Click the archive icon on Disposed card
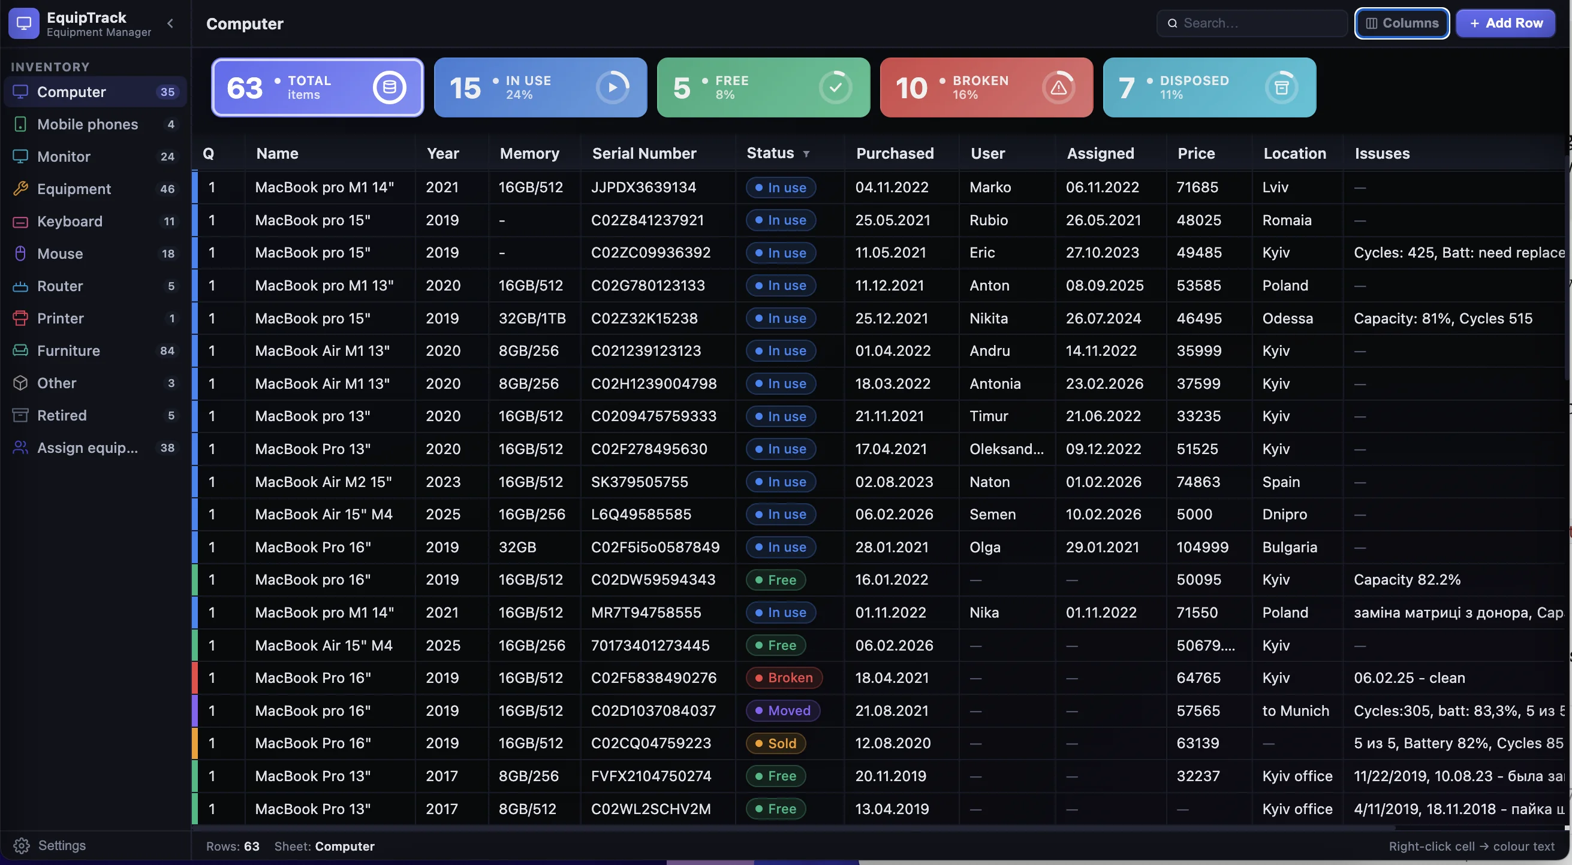This screenshot has height=865, width=1572. coord(1282,88)
